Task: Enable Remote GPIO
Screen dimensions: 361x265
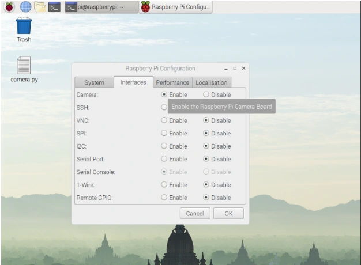Action: (174, 198)
